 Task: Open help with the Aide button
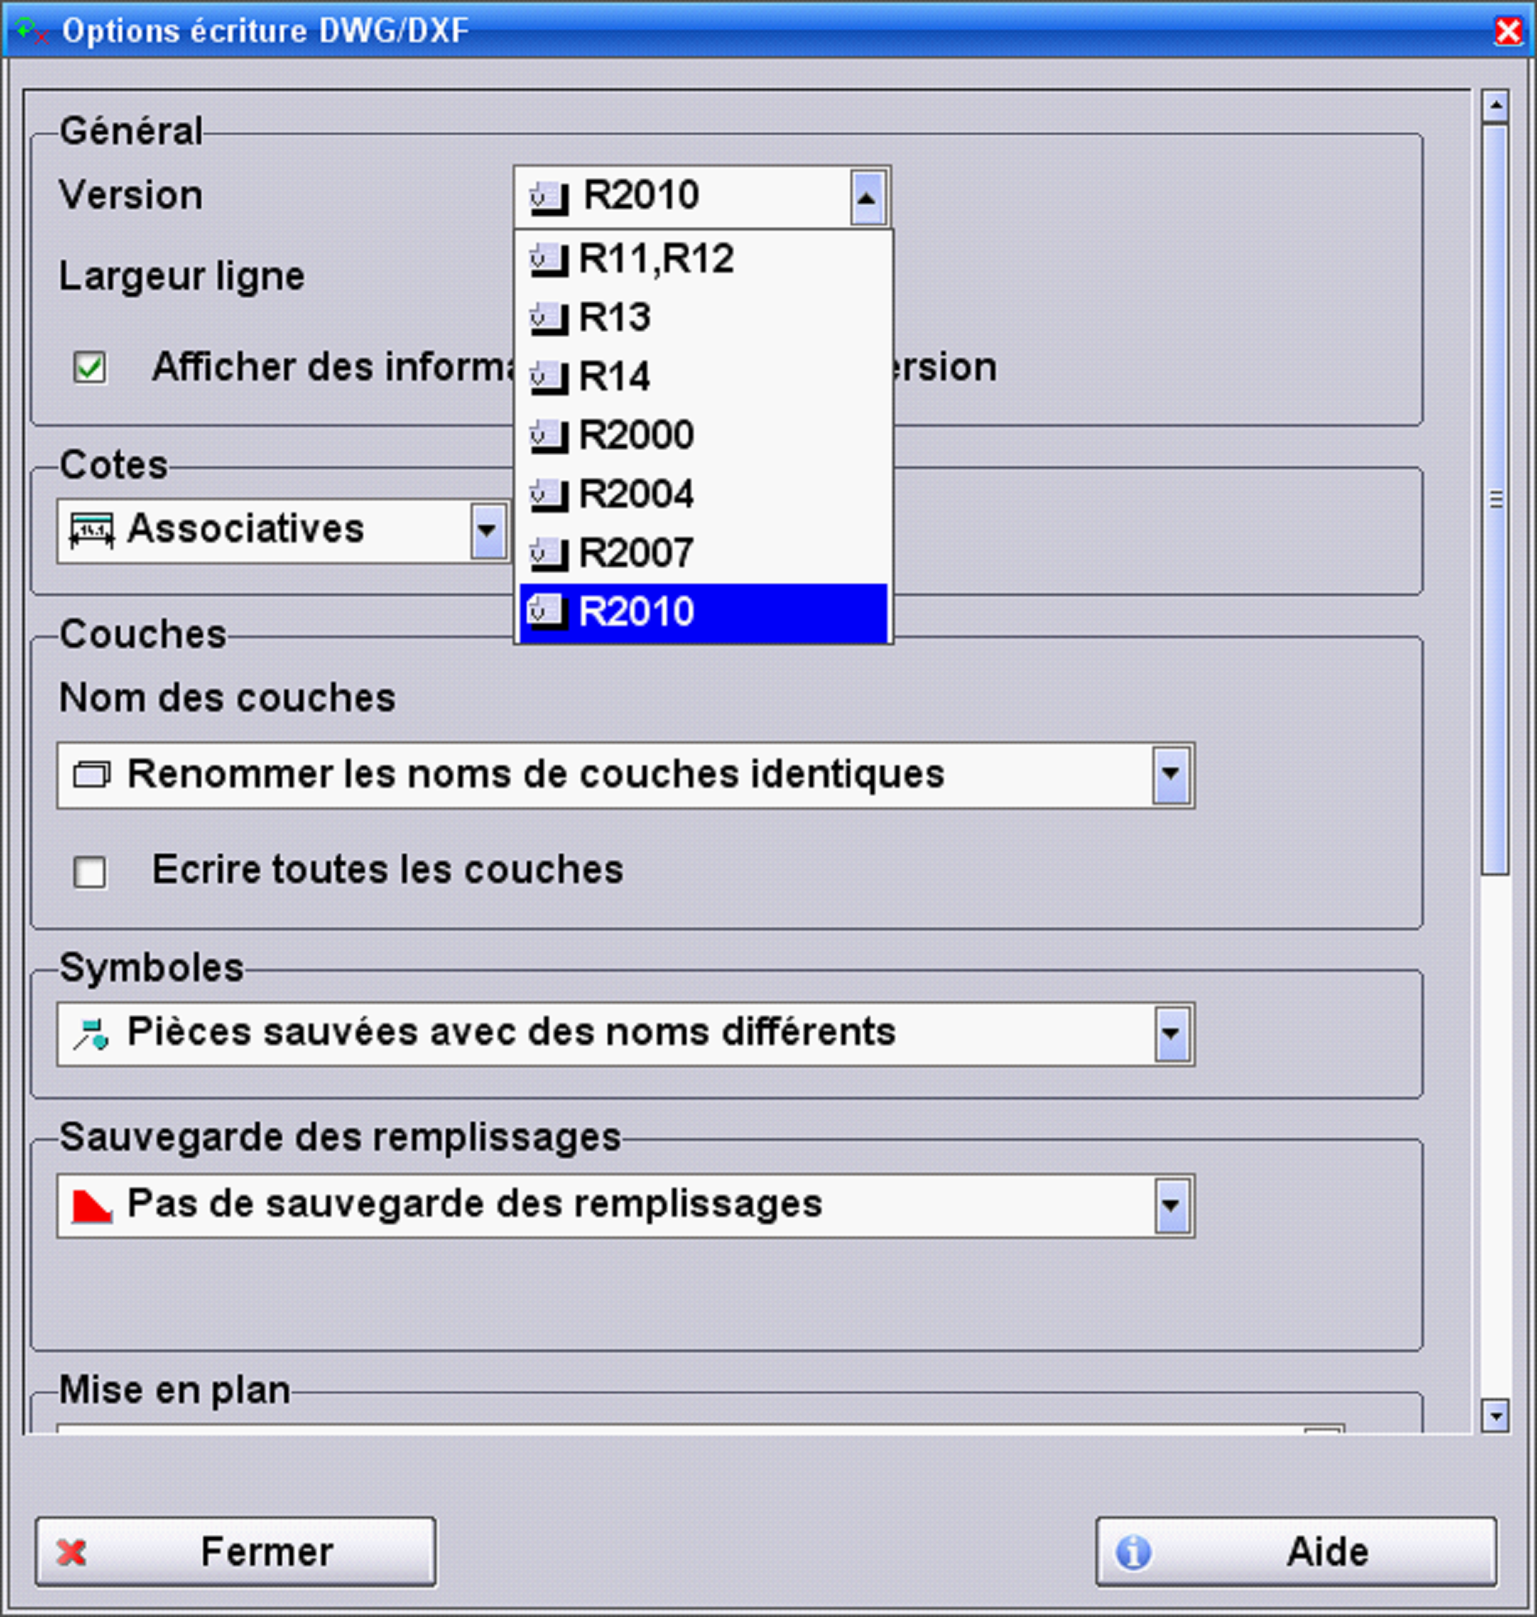(1295, 1553)
